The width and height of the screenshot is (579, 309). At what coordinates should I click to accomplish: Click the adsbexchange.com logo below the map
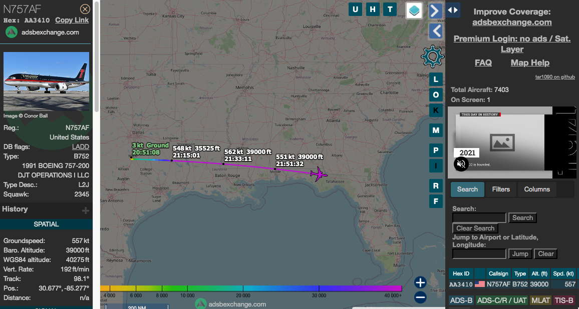point(230,304)
